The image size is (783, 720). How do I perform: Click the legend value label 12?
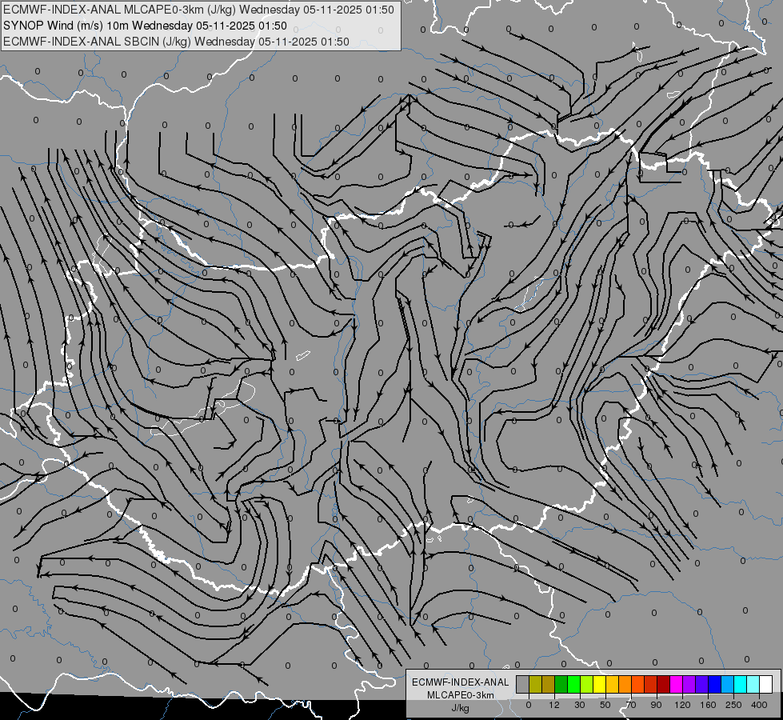(554, 705)
